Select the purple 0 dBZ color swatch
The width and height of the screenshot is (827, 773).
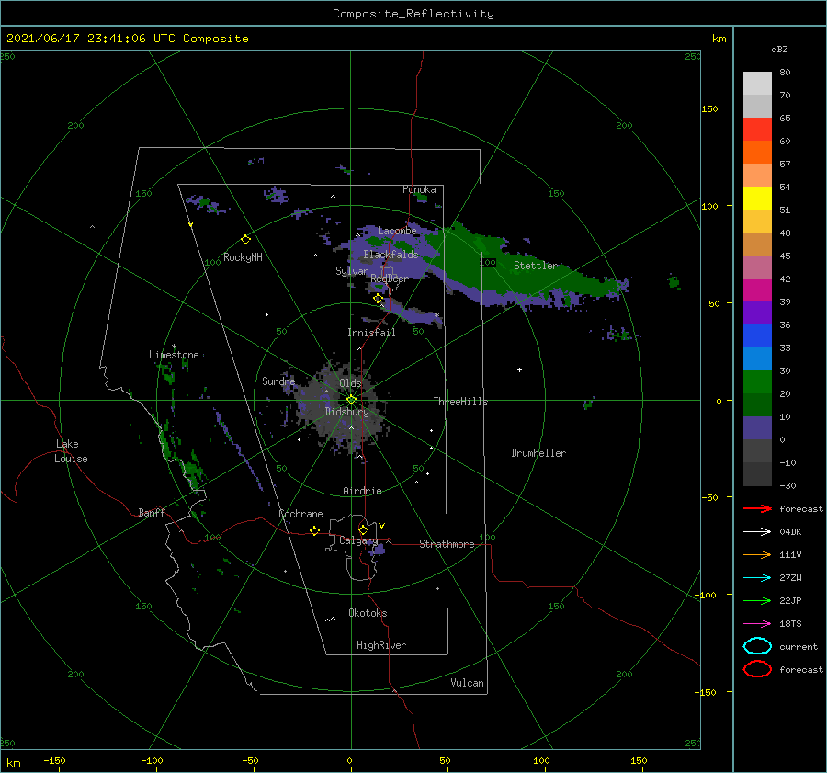(x=757, y=428)
